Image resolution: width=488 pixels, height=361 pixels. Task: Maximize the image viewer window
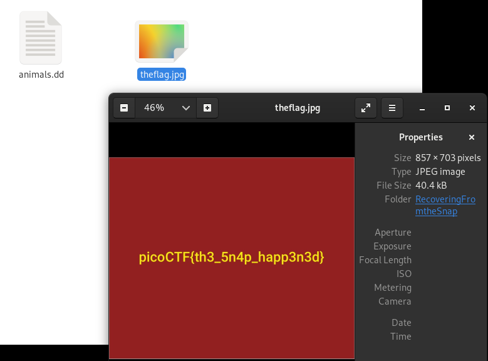pos(447,108)
